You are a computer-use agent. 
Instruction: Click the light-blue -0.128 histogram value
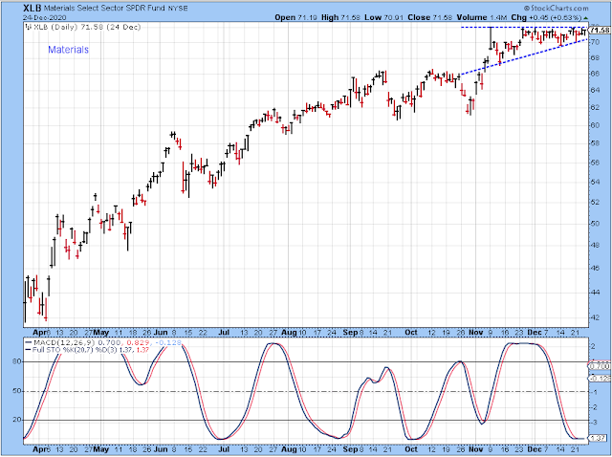point(168,342)
